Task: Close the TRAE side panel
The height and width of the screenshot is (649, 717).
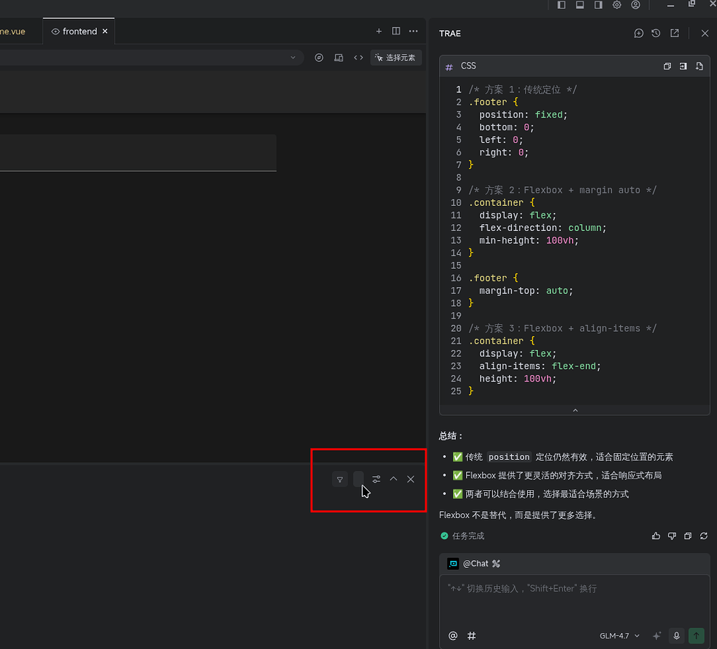Action: [x=704, y=34]
